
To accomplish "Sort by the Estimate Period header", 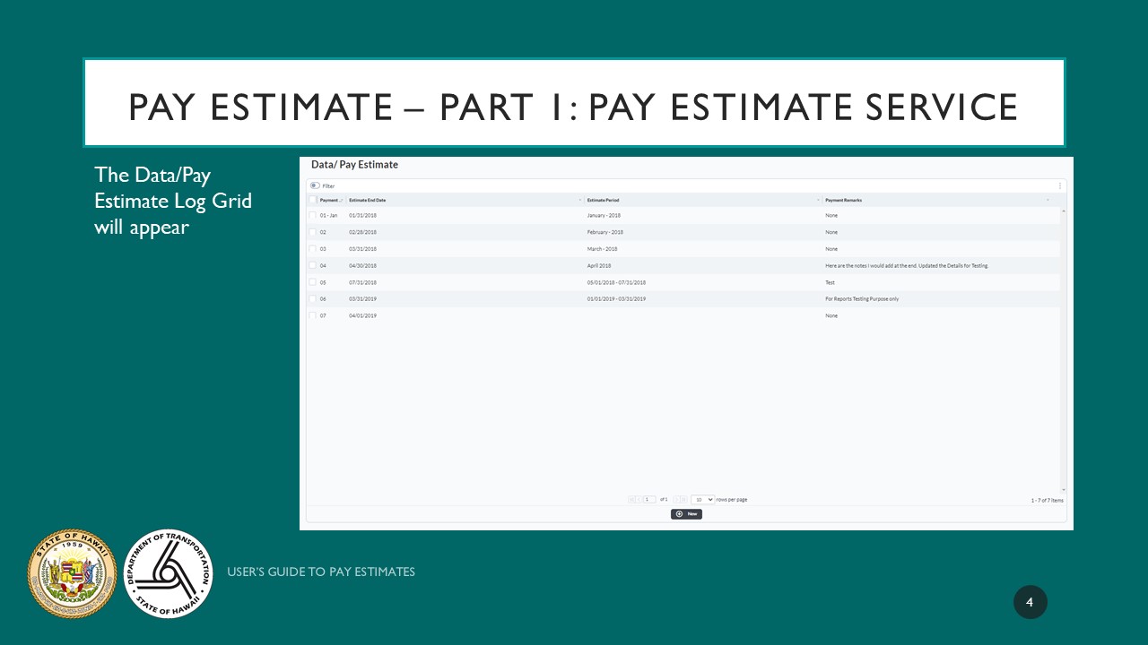I will 603,200.
